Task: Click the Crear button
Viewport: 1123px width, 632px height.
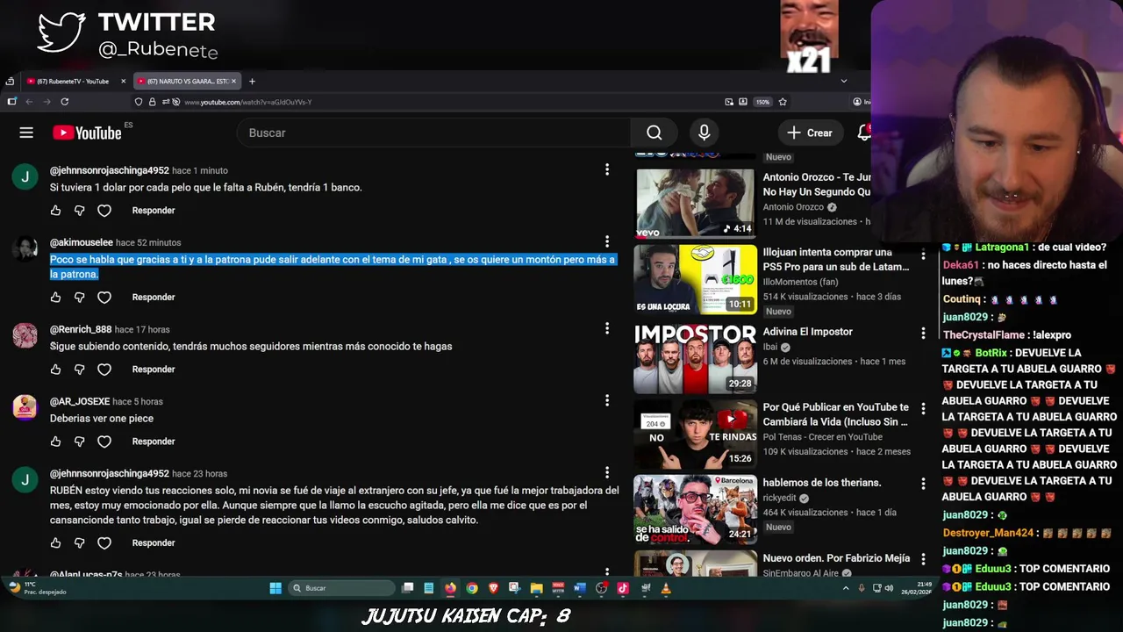Action: pos(809,133)
